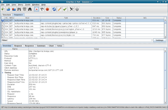168x110 pixels.
Task: Sort by the Duration column header
Action: pyautogui.click(x=97, y=18)
